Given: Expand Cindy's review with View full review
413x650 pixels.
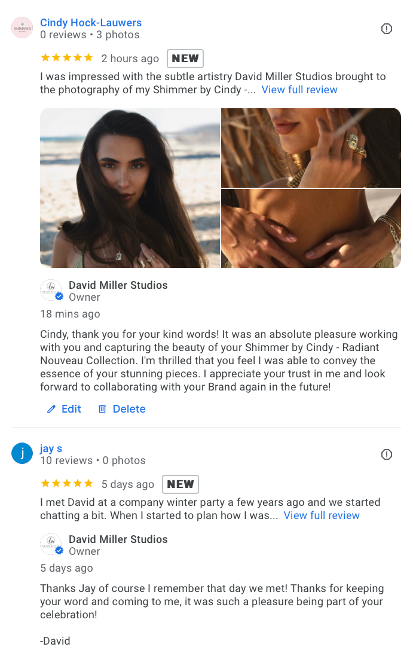Looking at the screenshot, I should (x=299, y=90).
